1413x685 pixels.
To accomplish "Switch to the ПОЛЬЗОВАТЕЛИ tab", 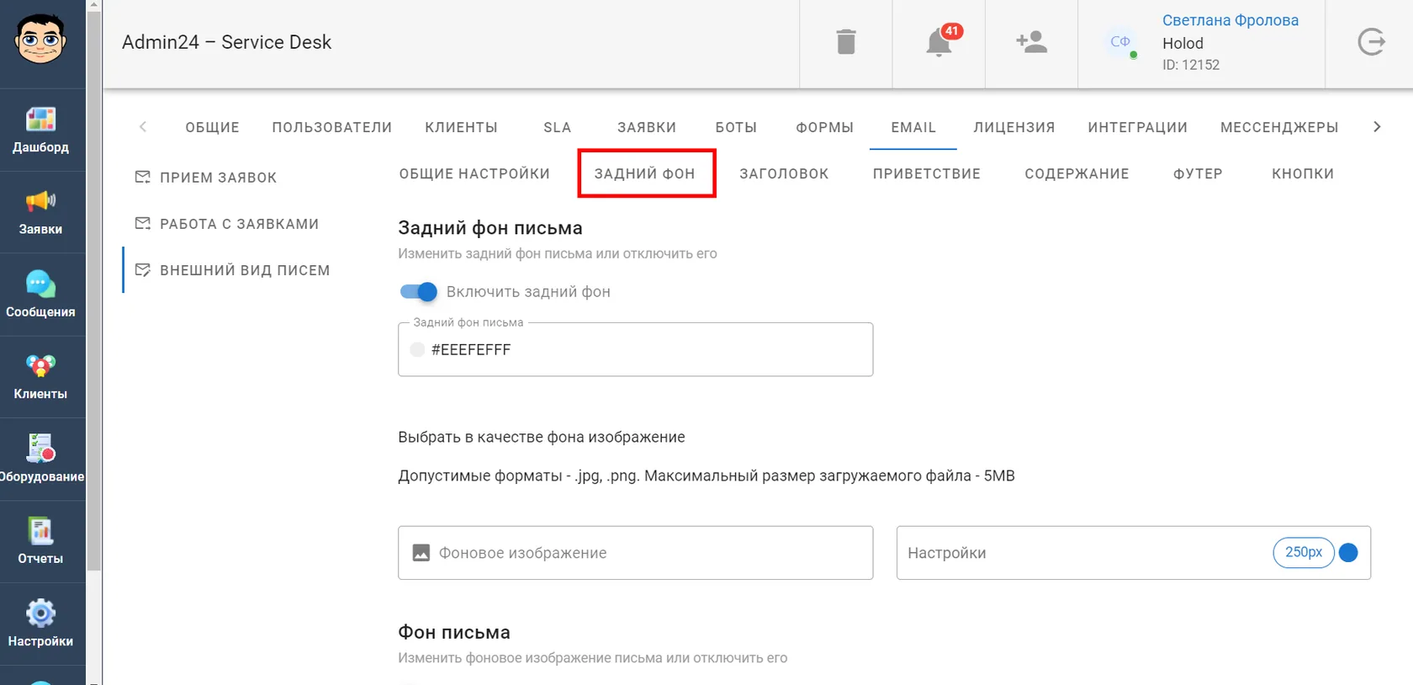I will point(331,127).
